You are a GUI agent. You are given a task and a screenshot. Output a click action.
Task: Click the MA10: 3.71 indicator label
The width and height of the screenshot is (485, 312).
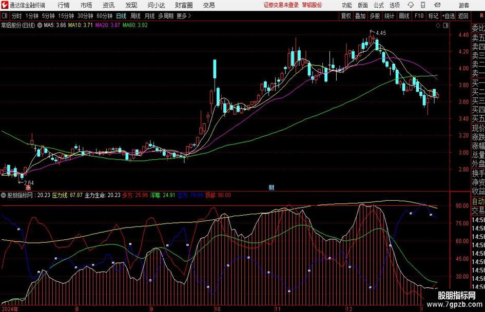pyautogui.click(x=81, y=25)
